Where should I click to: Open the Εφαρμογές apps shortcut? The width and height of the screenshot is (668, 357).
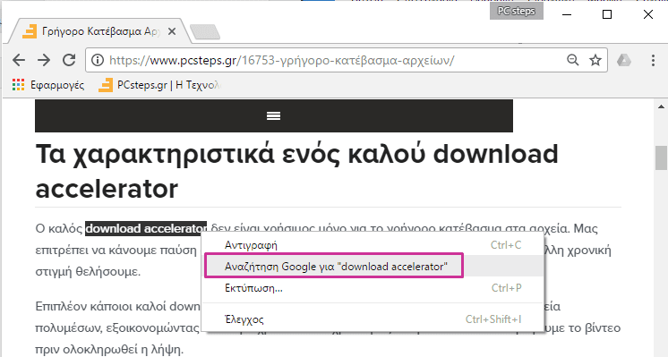[x=48, y=85]
